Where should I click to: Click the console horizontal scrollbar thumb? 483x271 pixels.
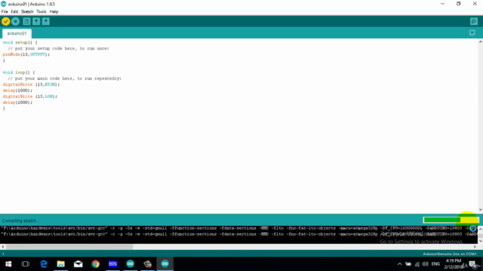[x=69, y=247]
